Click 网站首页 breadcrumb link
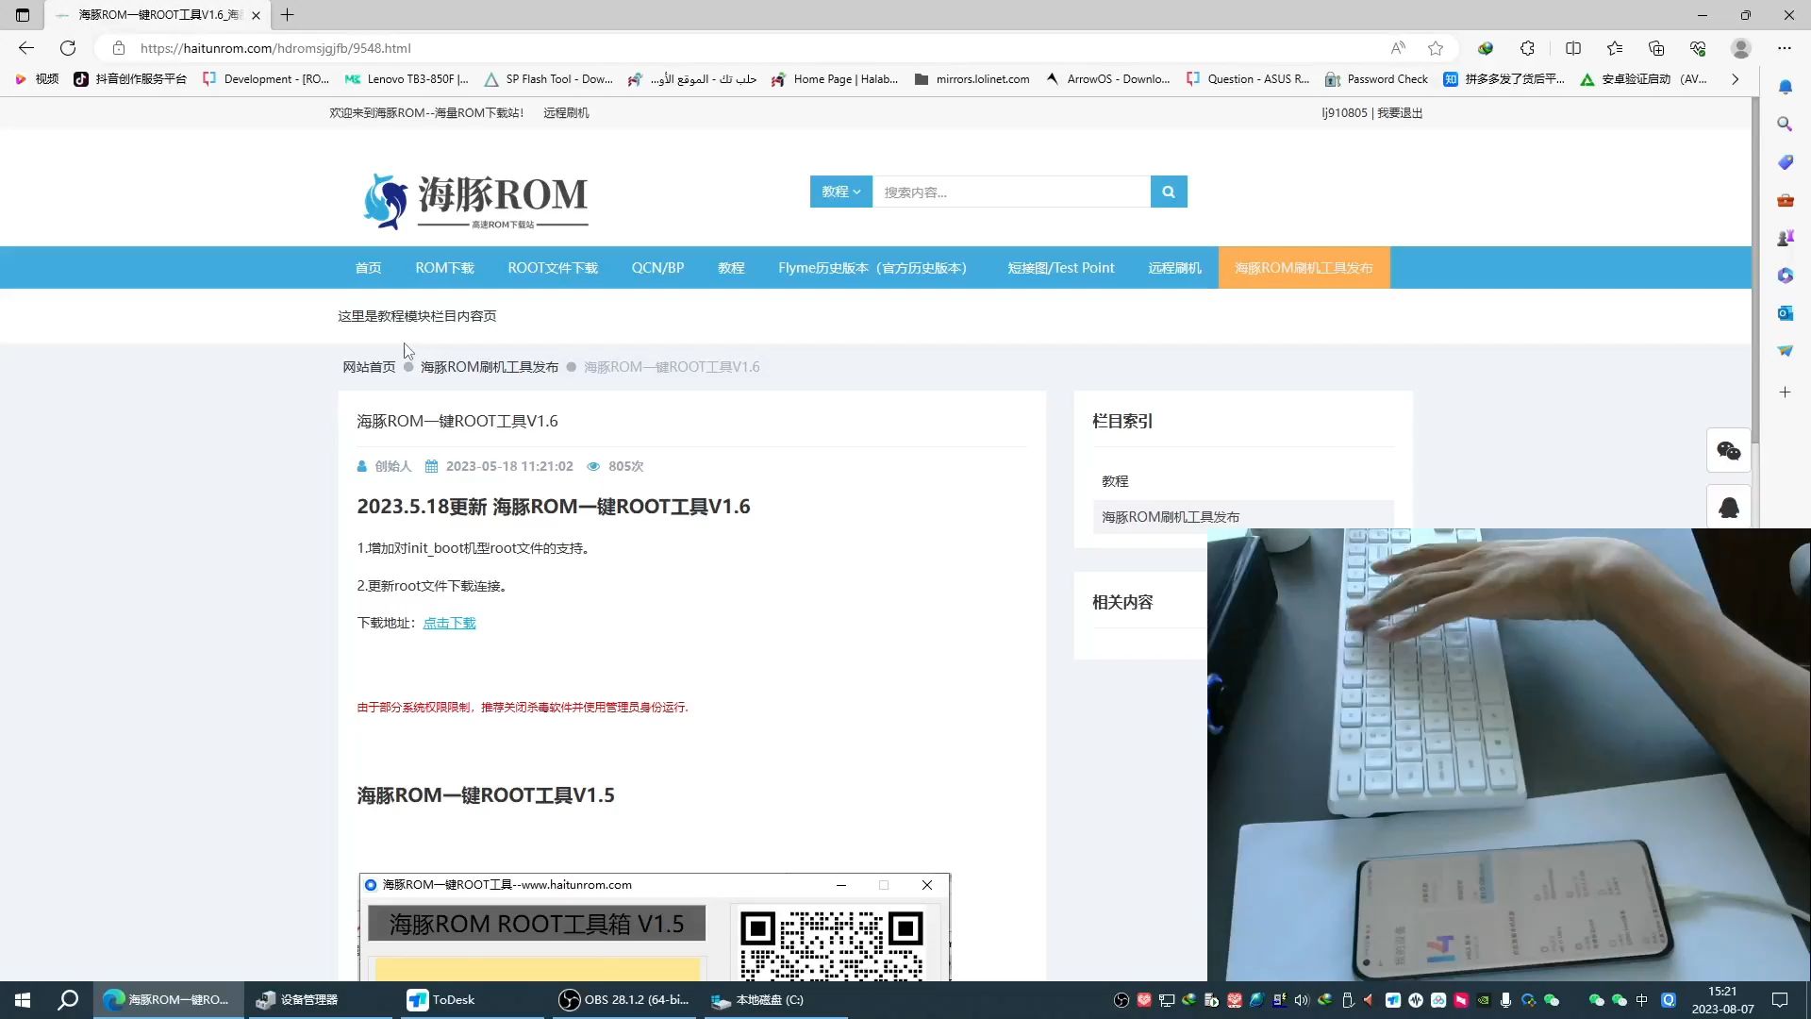The height and width of the screenshot is (1019, 1811). pos(369,367)
